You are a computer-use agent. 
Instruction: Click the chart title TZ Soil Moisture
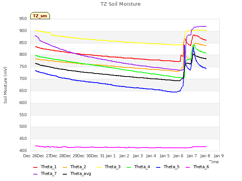(x=121, y=4)
